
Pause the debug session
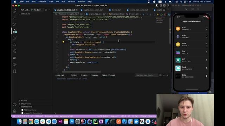(x=143, y=15)
